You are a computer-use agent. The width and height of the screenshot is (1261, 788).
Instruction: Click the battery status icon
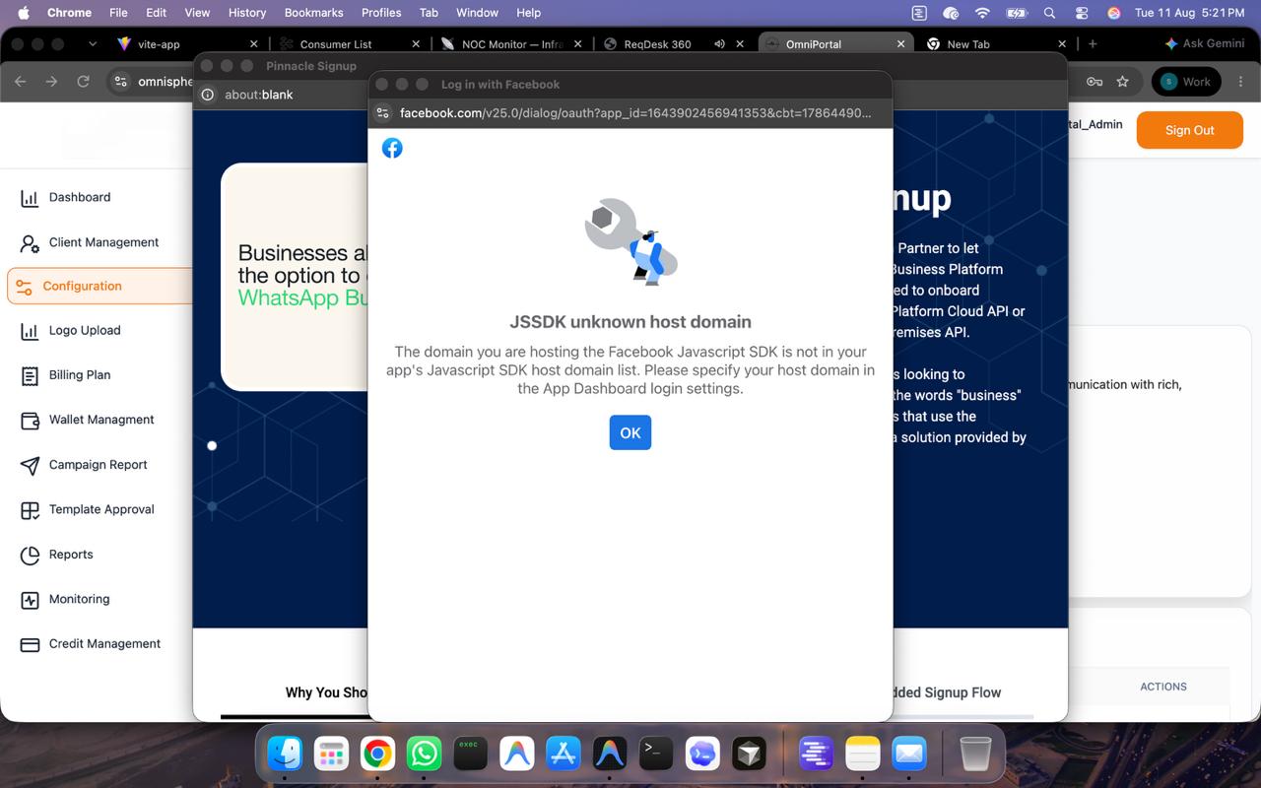pos(1016,13)
